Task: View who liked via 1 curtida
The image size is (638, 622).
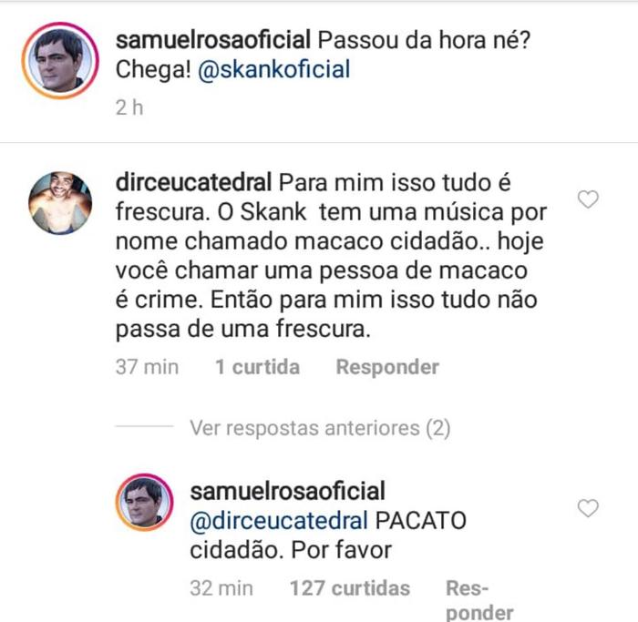Action: pyautogui.click(x=258, y=367)
